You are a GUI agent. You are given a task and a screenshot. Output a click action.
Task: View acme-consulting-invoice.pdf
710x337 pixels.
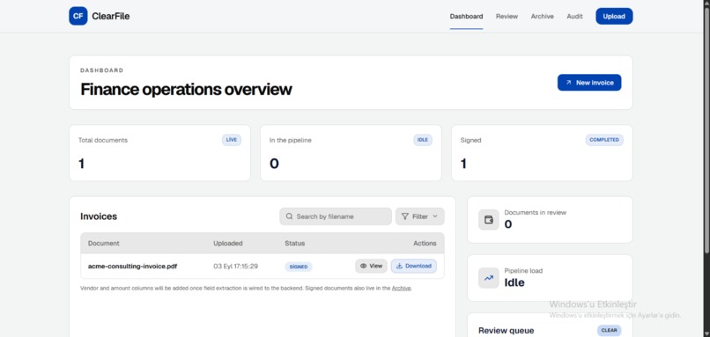click(x=372, y=266)
